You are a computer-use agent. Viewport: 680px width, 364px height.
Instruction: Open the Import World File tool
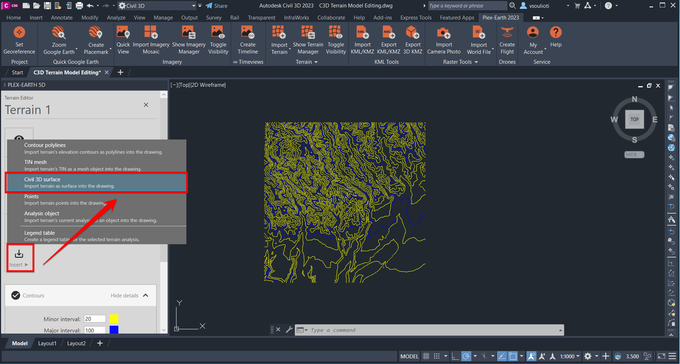(x=478, y=40)
